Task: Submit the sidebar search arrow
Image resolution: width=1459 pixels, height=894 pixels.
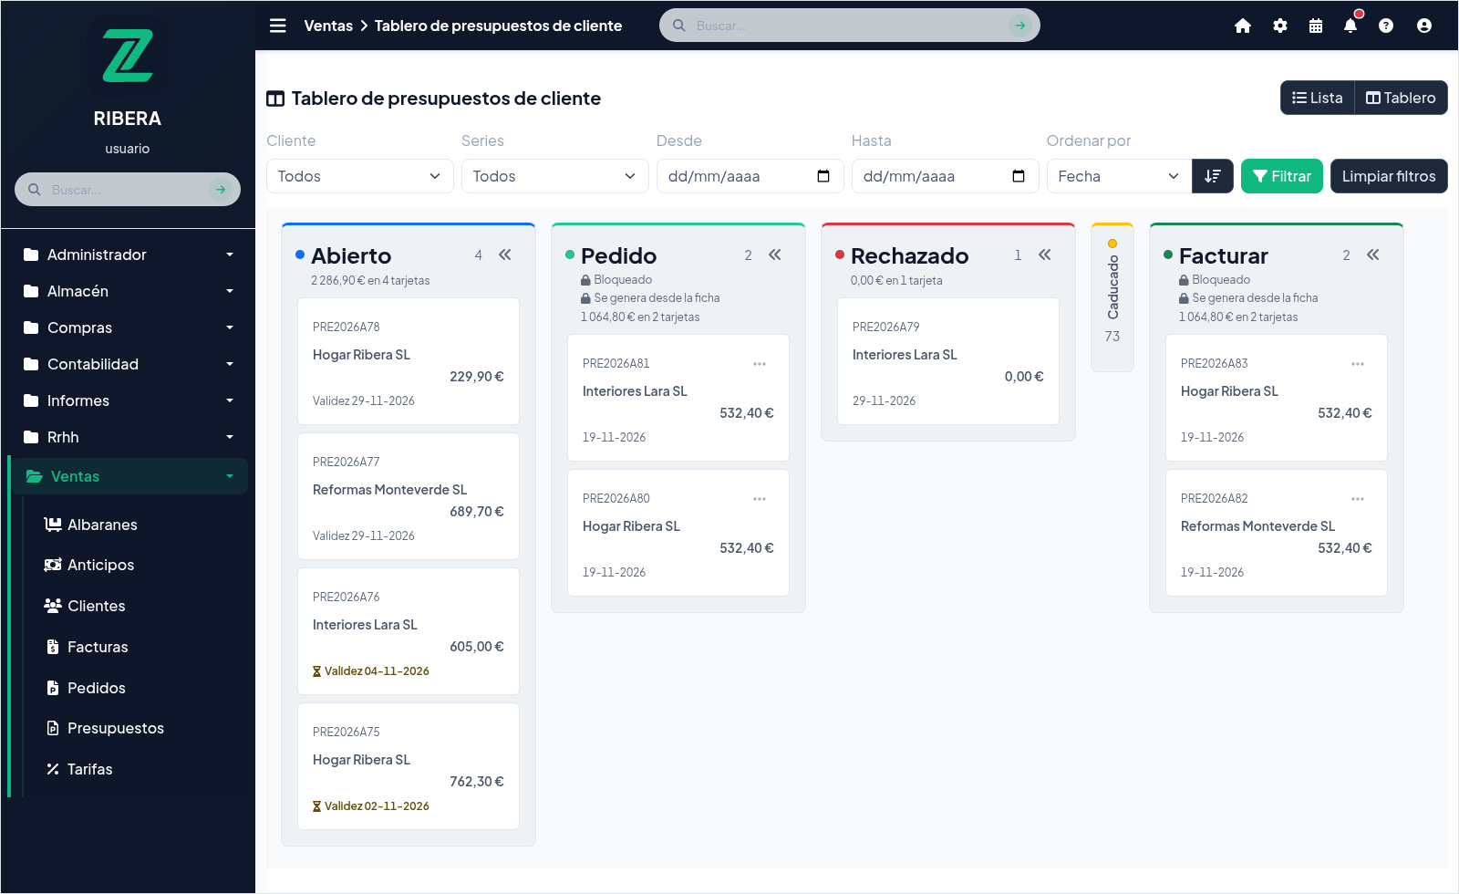Action: (221, 190)
